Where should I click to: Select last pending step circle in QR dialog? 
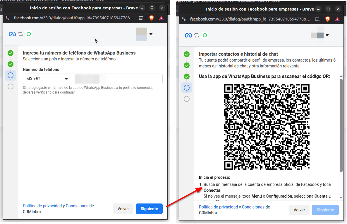pyautogui.click(x=187, y=99)
